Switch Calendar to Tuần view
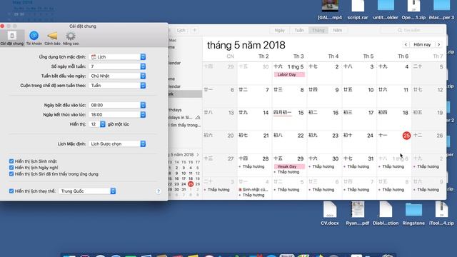457x257 pixels. coord(299,30)
